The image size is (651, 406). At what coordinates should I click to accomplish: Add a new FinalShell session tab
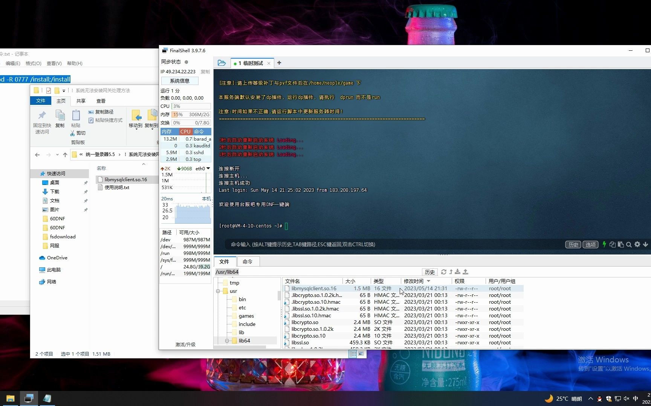coord(279,63)
